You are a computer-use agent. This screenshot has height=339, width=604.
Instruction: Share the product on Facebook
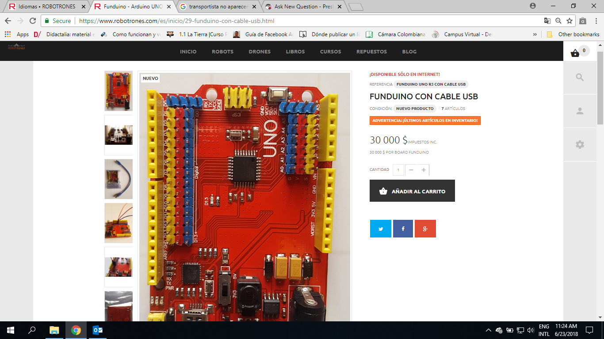pos(403,229)
